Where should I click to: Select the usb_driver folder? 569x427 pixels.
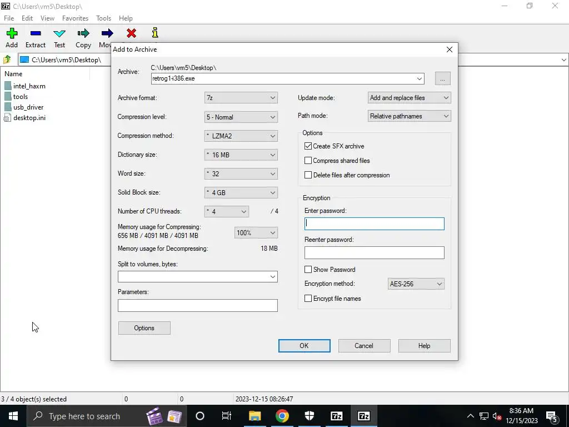(24, 107)
